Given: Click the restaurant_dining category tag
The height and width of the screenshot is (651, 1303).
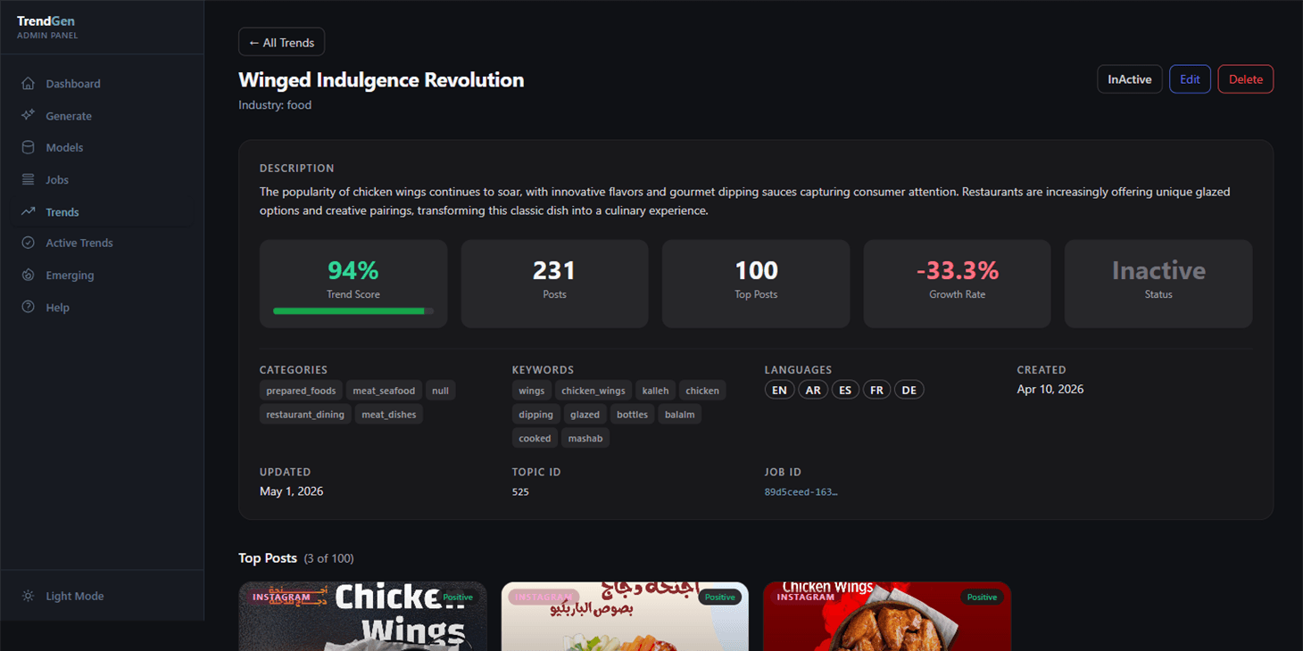Looking at the screenshot, I should pyautogui.click(x=305, y=414).
